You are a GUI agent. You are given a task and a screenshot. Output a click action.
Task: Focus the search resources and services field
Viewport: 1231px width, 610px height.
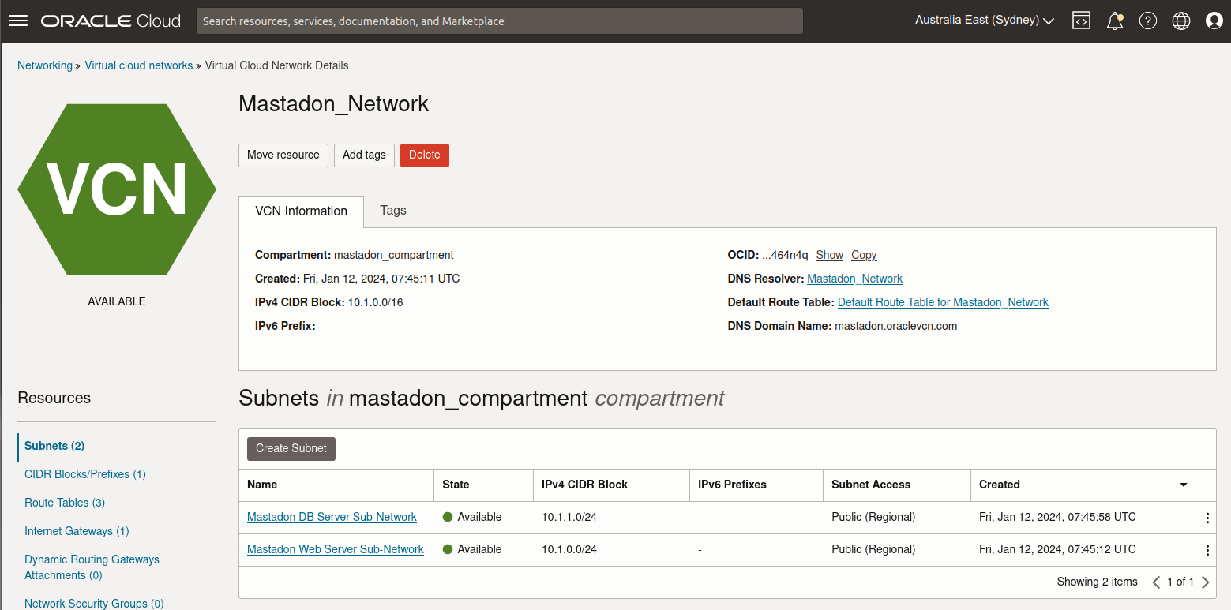(500, 21)
